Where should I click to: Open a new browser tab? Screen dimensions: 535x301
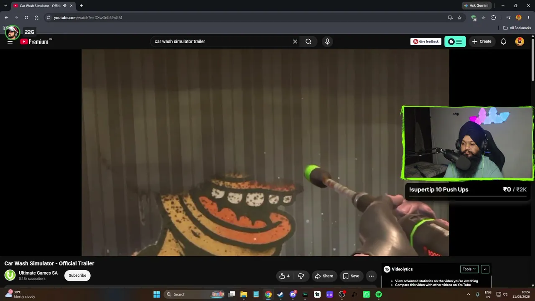click(81, 5)
